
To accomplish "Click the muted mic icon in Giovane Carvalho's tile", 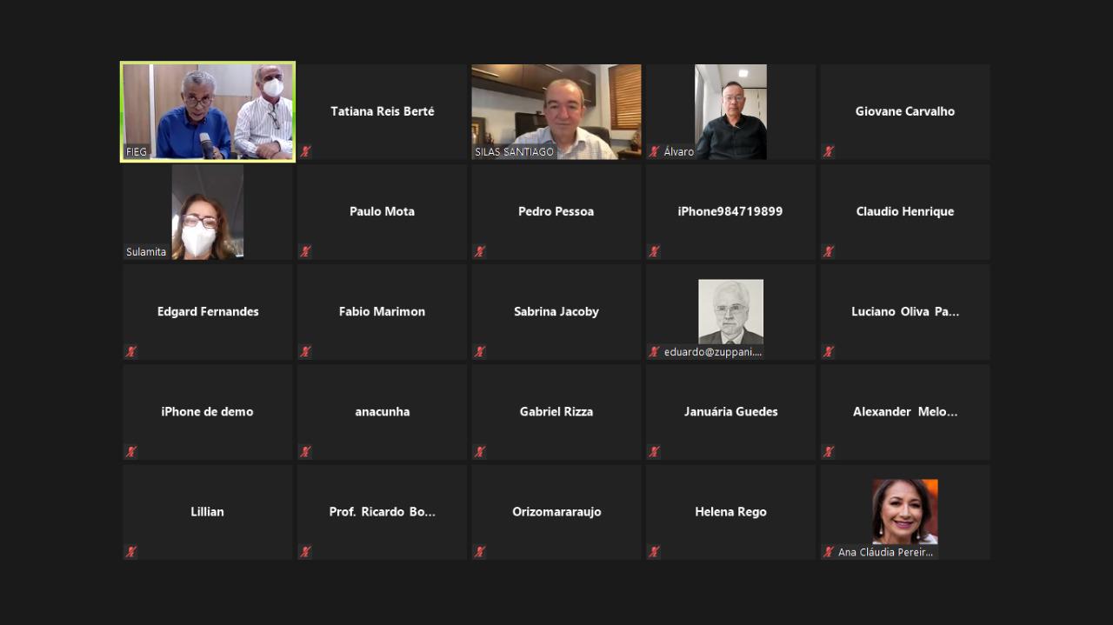I will click(829, 151).
